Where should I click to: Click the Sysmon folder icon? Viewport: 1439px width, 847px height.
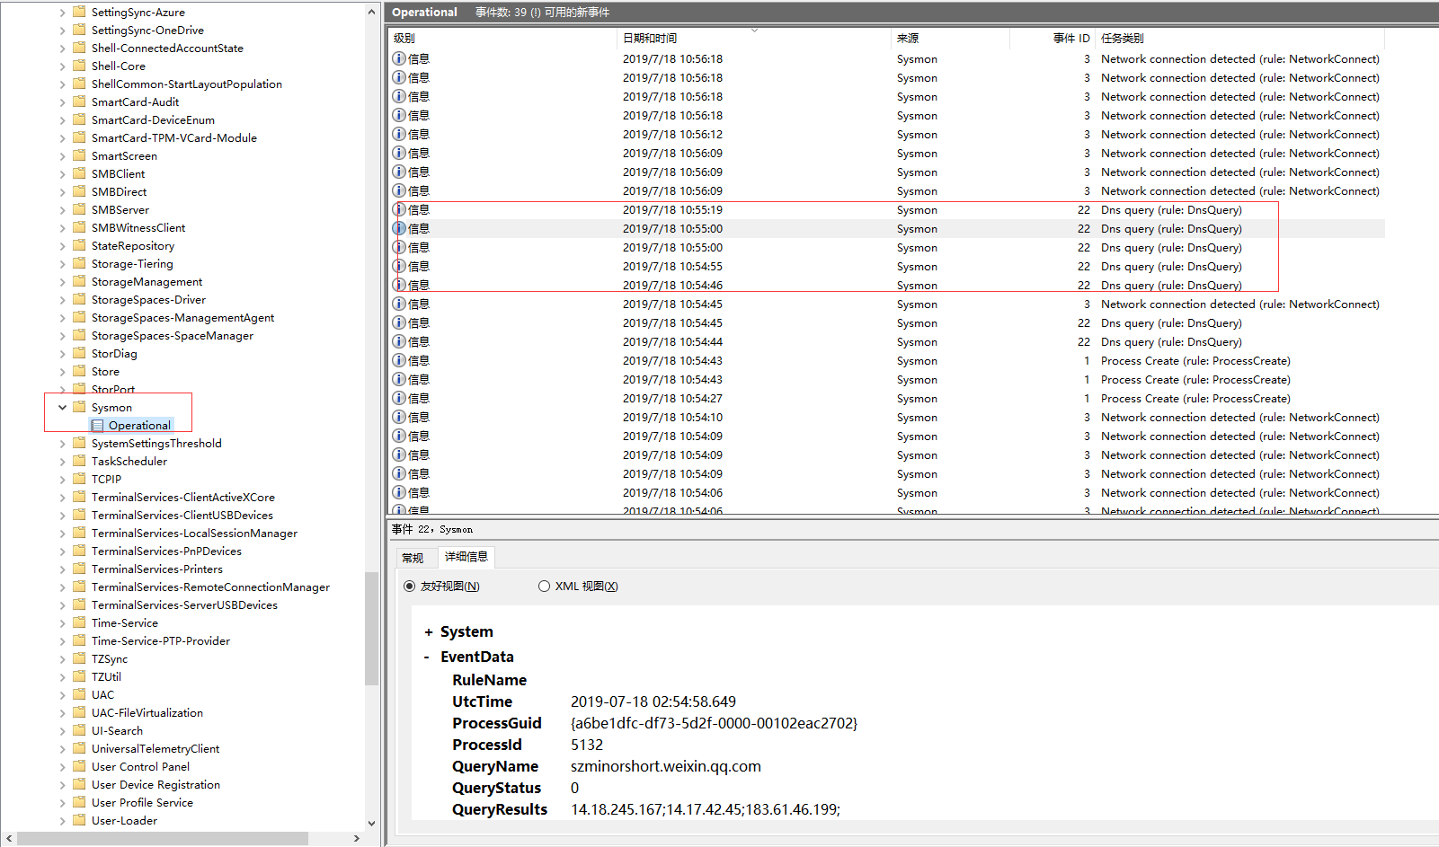79,407
